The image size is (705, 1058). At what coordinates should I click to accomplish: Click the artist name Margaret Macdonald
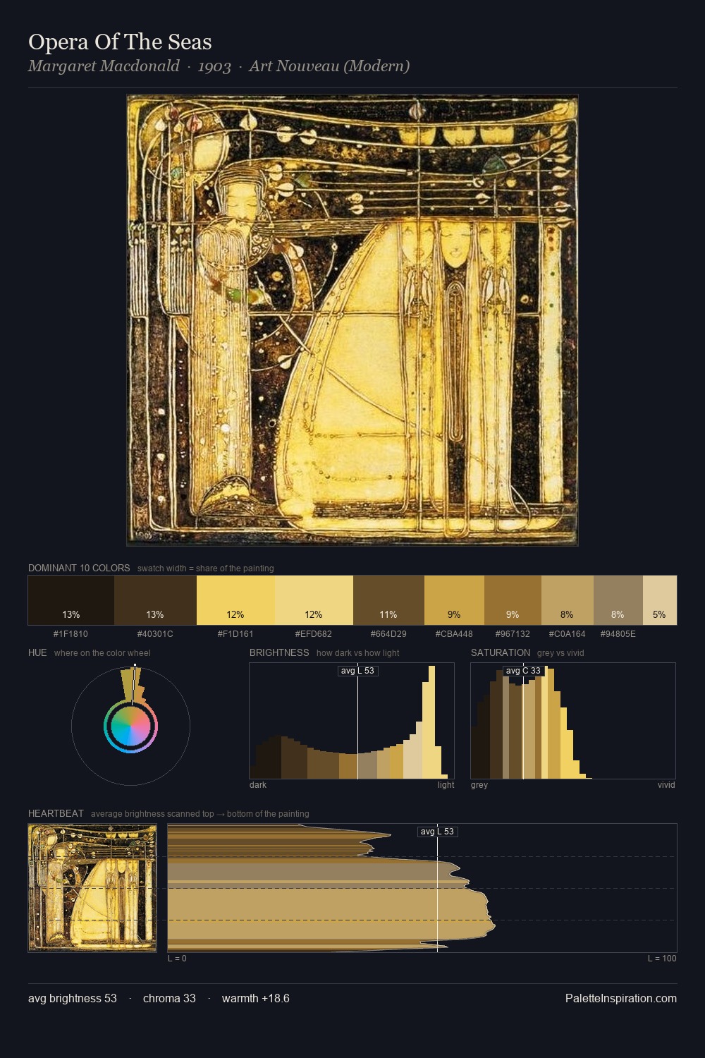click(104, 66)
